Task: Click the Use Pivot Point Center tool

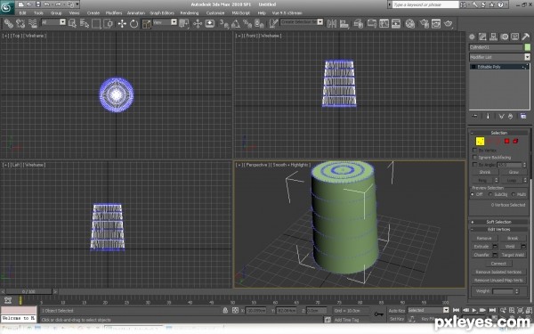Action: pyautogui.click(x=184, y=23)
